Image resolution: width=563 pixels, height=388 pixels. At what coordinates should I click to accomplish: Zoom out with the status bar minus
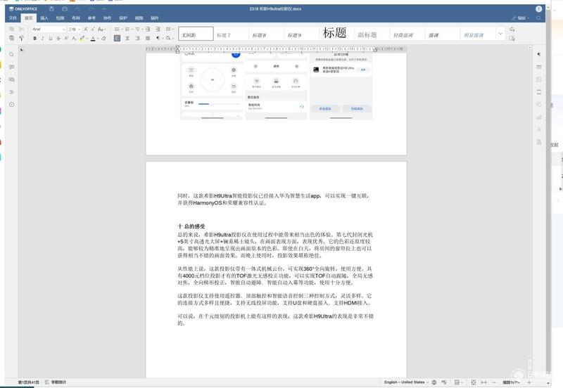point(494,382)
